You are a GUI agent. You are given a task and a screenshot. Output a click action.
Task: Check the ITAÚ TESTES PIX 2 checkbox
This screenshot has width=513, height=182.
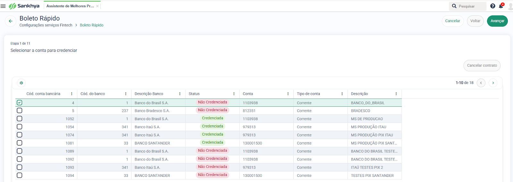(20, 167)
